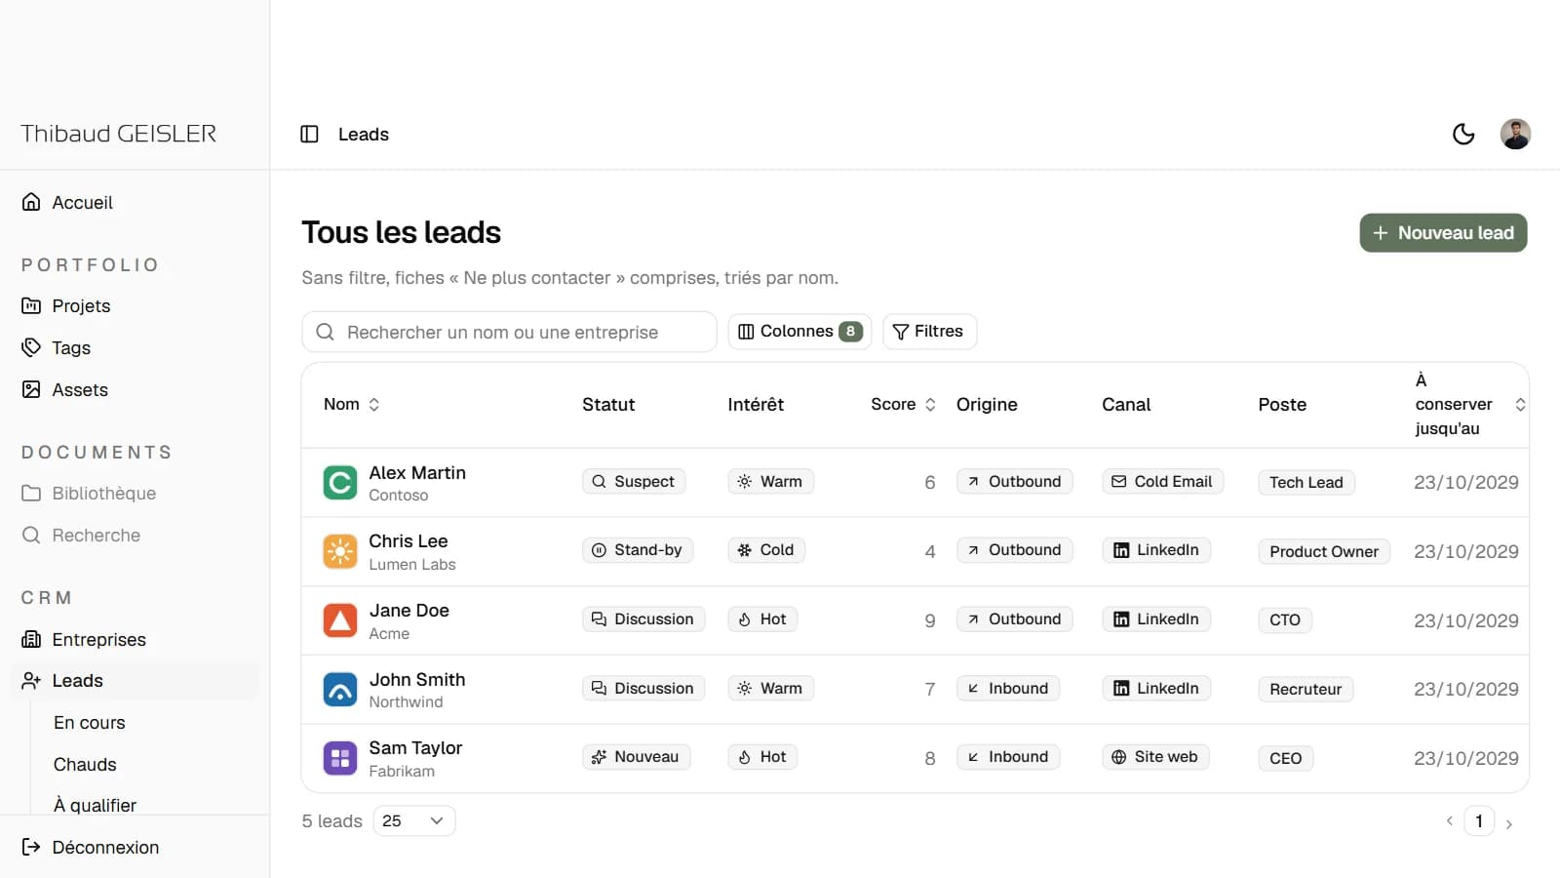The image size is (1560, 878).
Task: Open the À qualifier leads view
Action: [x=95, y=805]
